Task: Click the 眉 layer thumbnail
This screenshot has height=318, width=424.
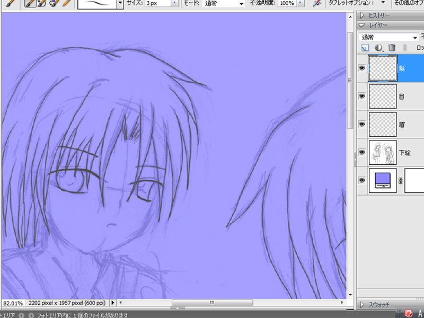Action: (x=383, y=125)
